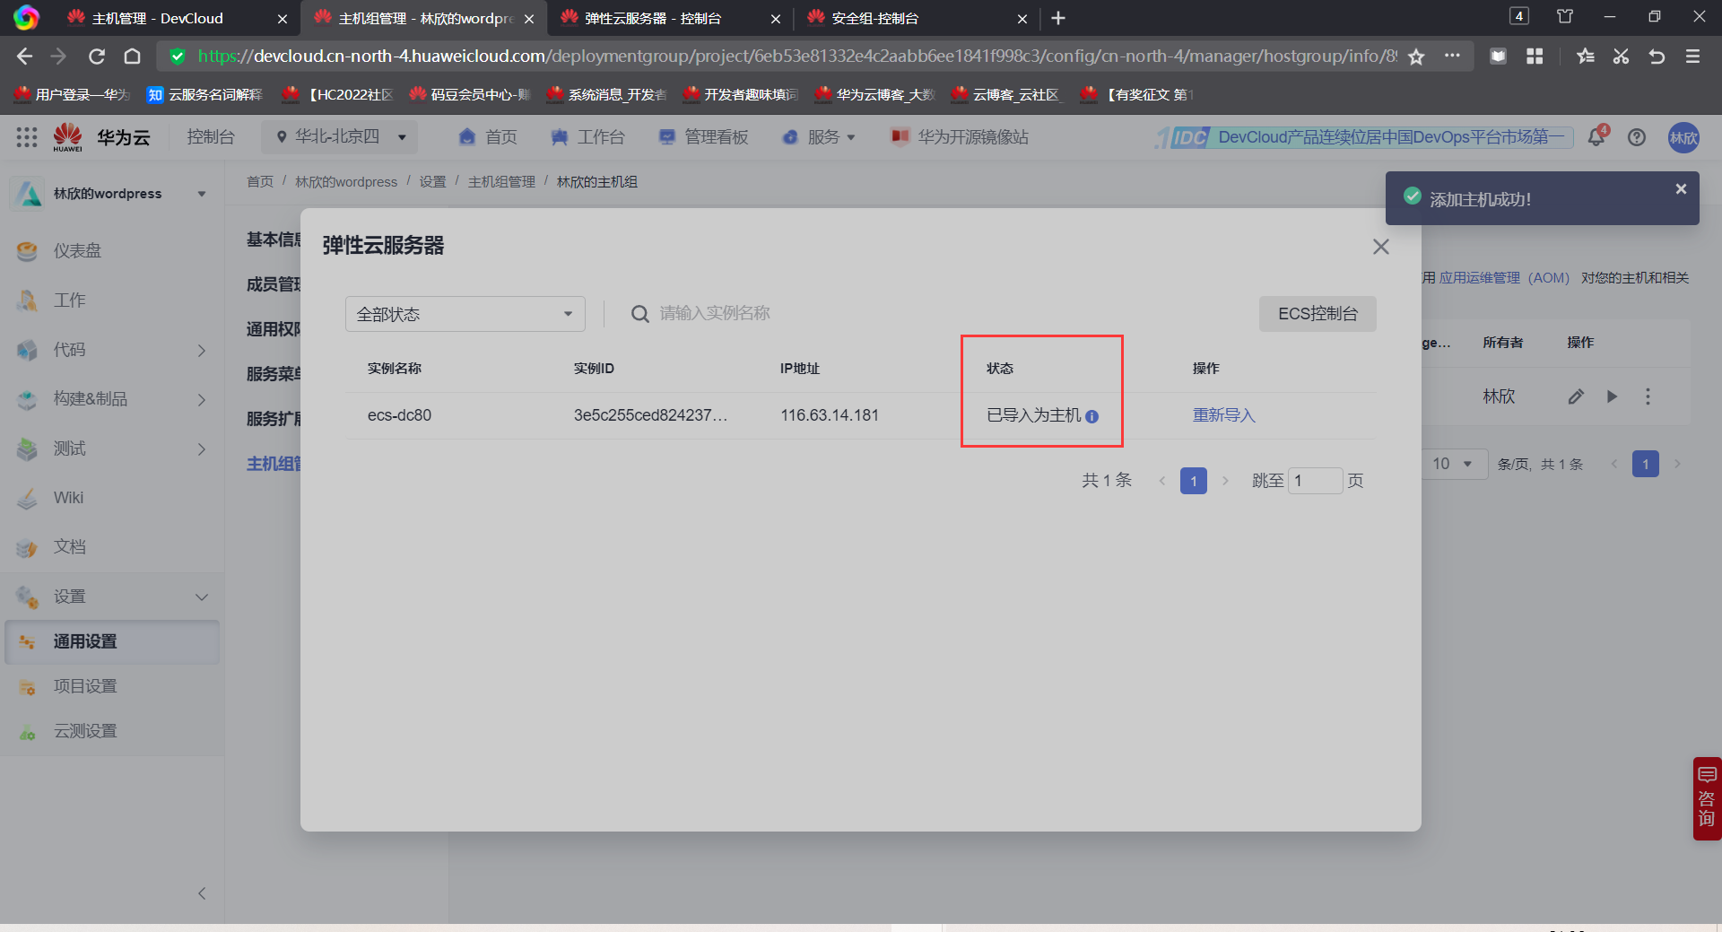This screenshot has width=1722, height=932.
Task: Close the elastic cloud server dialog
Action: pyautogui.click(x=1380, y=247)
